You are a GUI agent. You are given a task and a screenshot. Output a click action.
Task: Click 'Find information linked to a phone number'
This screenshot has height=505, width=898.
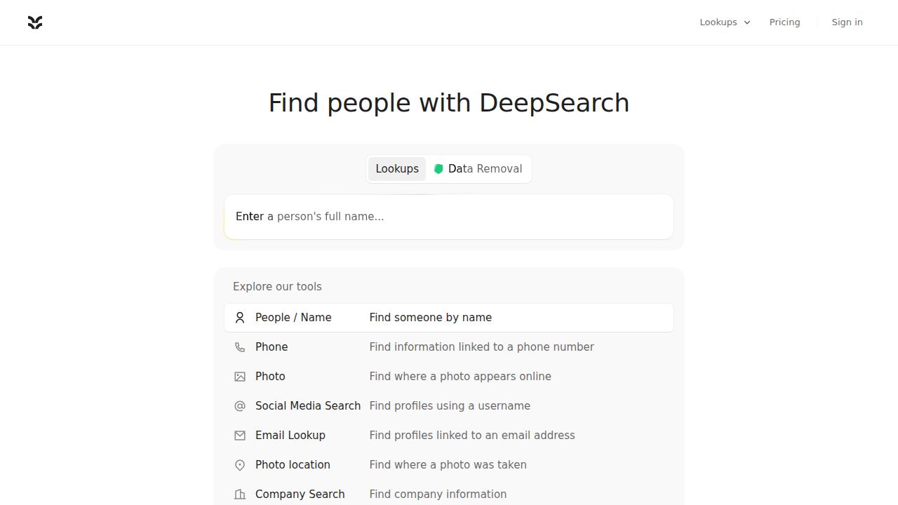[x=482, y=347]
